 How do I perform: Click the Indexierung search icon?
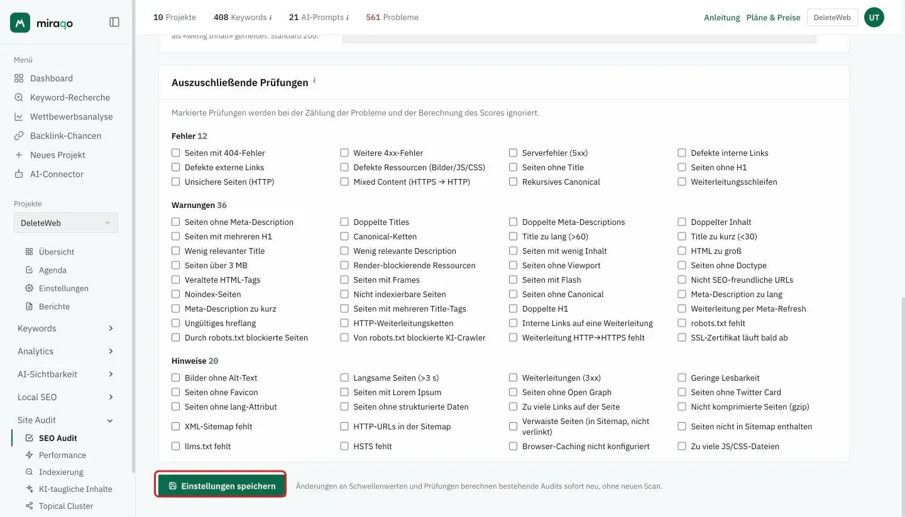tap(29, 472)
